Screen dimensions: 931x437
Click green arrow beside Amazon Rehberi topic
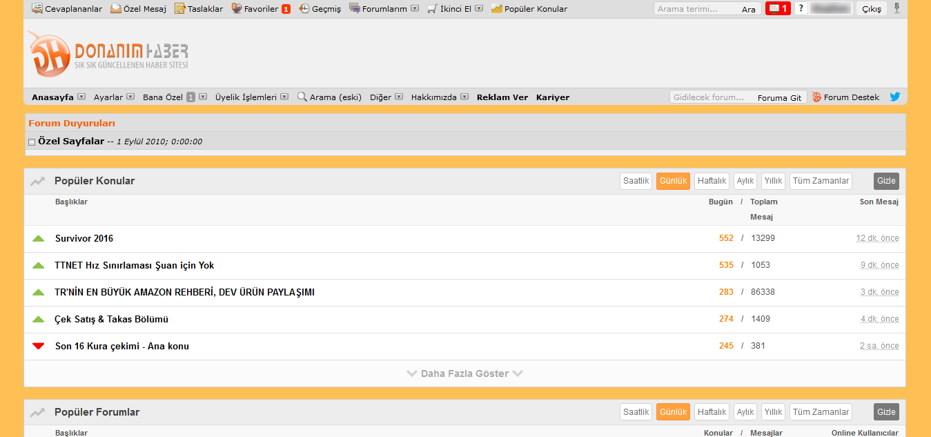click(x=39, y=293)
